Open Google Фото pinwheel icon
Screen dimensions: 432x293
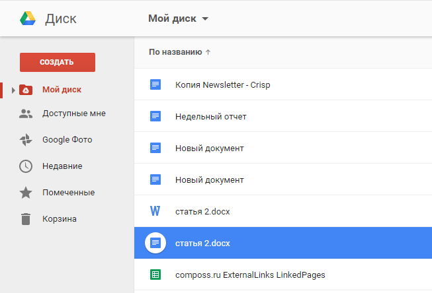(26, 140)
